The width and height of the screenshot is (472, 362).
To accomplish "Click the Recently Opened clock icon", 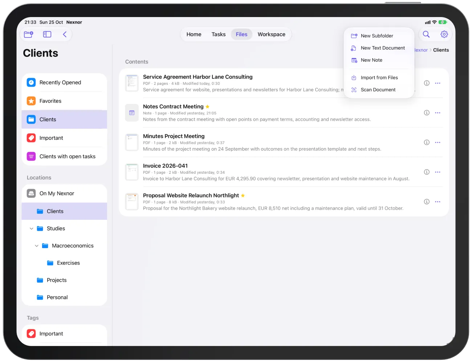I will click(x=31, y=82).
